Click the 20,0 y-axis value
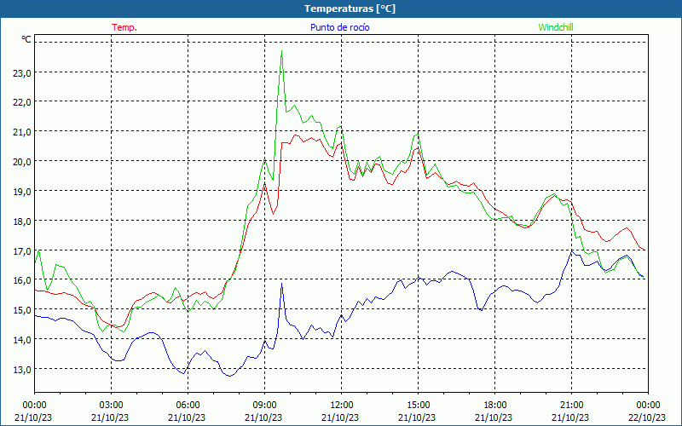 (x=22, y=162)
